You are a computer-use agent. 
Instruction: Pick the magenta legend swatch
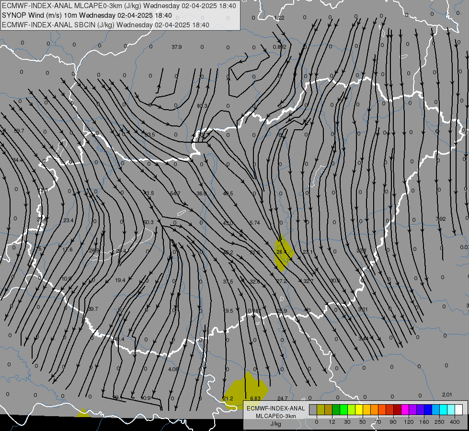405,410
